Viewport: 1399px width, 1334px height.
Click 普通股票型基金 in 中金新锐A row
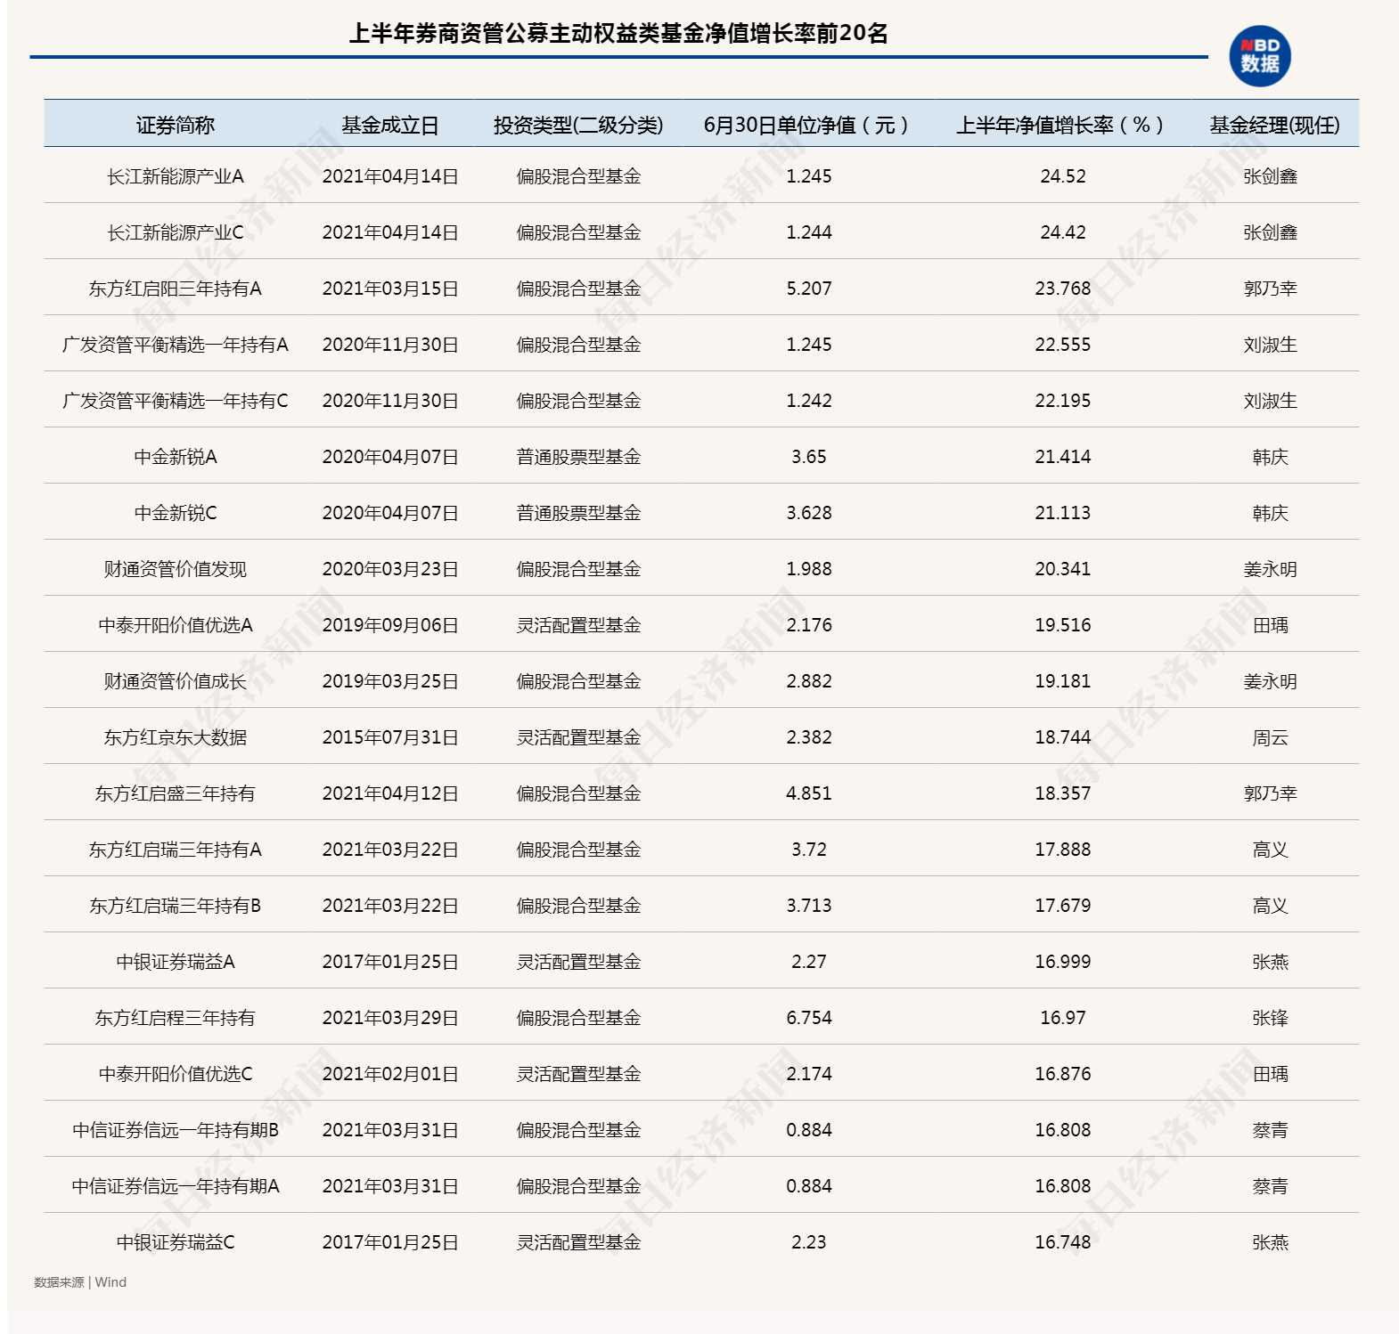(579, 457)
